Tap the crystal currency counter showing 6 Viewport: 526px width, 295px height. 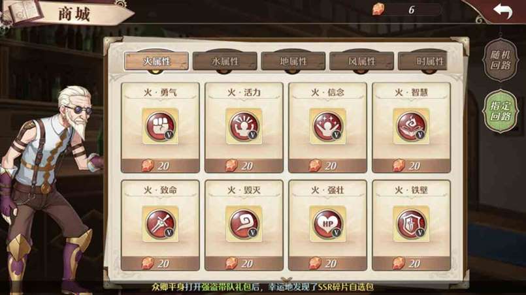tap(407, 10)
